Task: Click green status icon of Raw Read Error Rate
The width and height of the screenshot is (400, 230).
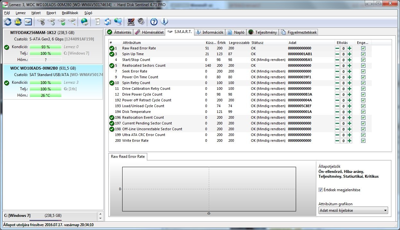Action: 112,48
